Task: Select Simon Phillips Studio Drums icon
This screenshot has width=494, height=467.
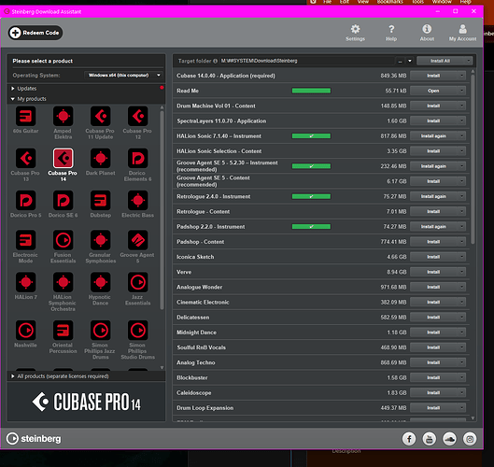Action: pos(137,331)
